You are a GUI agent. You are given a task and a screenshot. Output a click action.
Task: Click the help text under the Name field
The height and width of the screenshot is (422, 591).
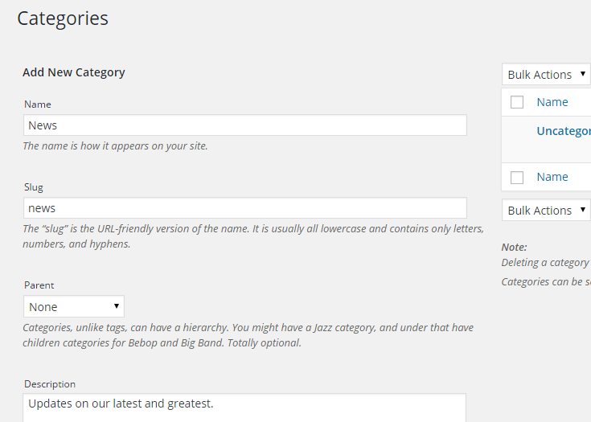click(x=115, y=146)
